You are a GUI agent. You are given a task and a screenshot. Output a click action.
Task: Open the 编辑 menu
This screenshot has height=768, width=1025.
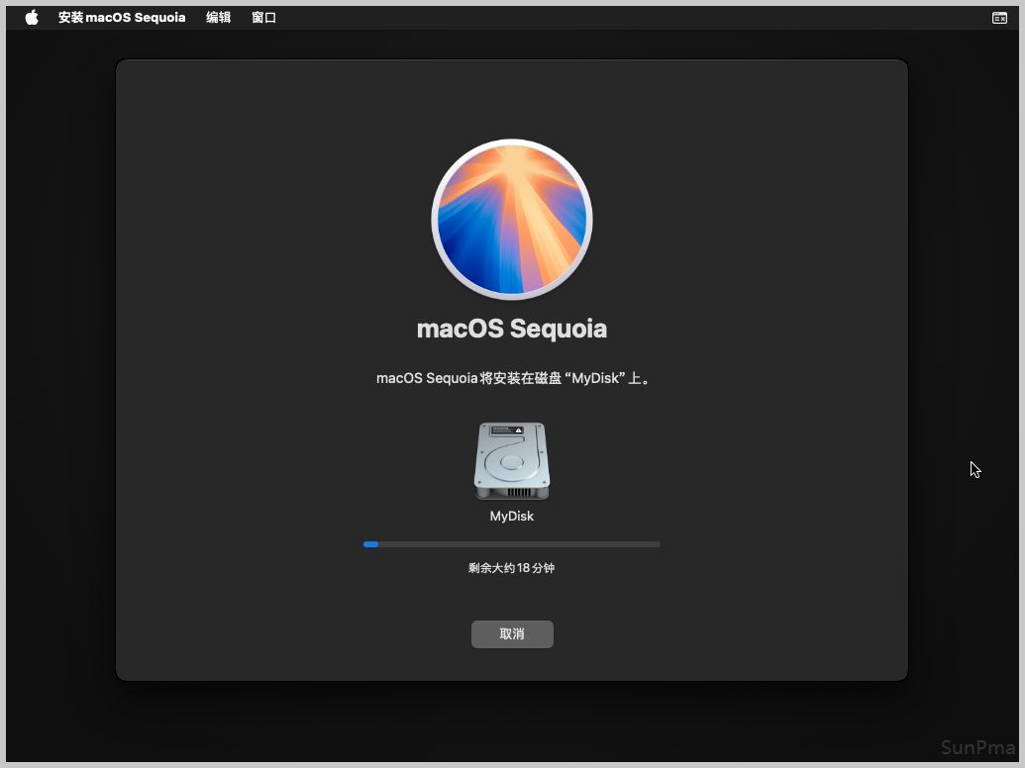click(218, 18)
